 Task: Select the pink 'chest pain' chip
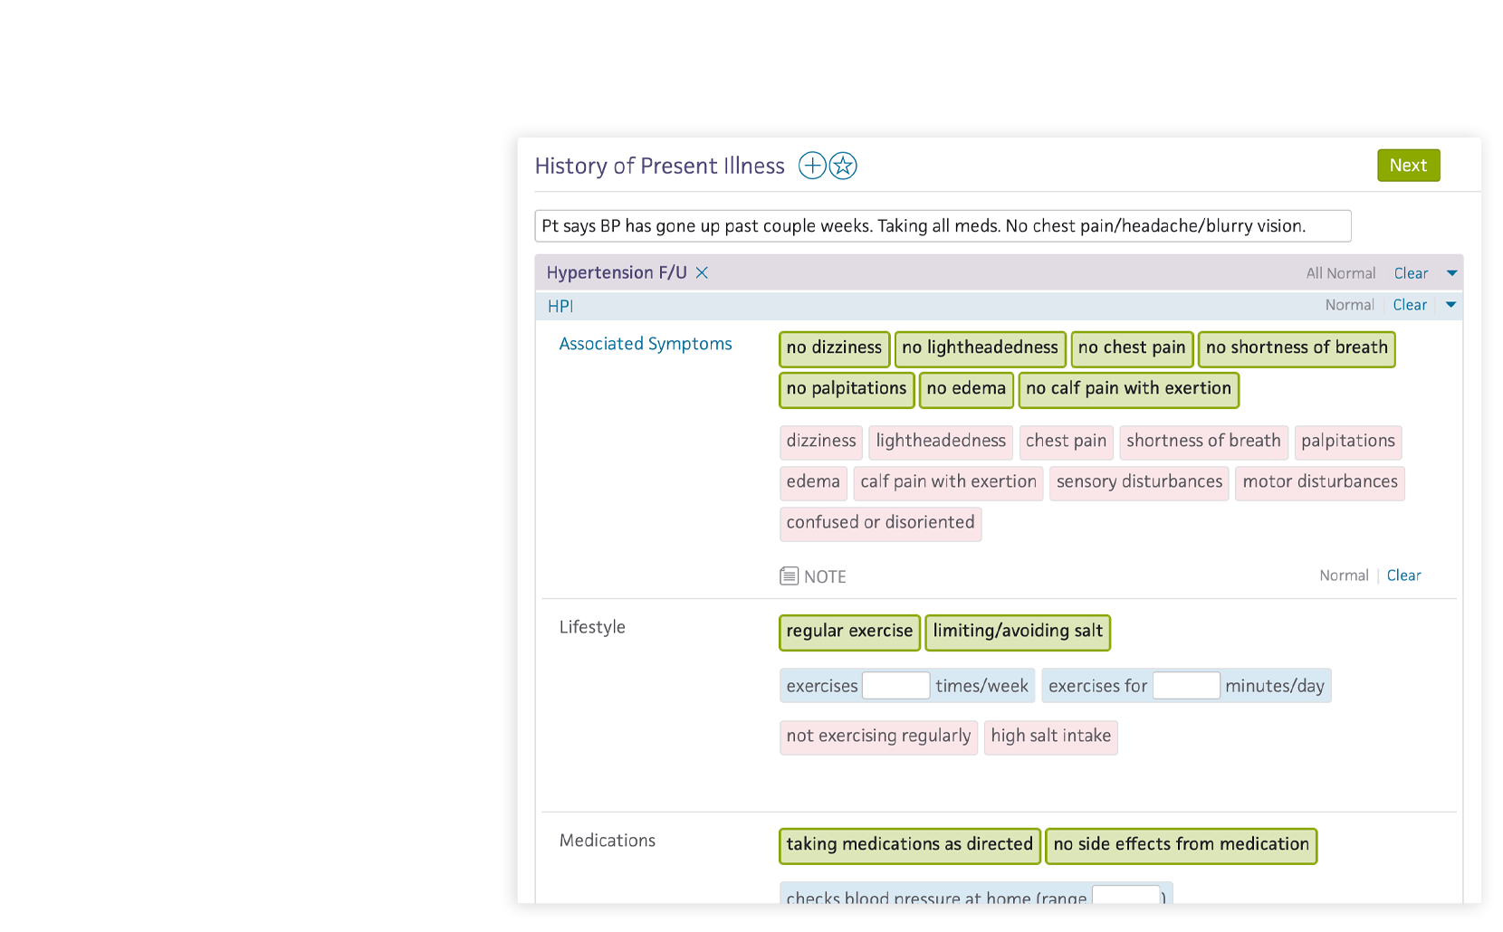click(1066, 442)
